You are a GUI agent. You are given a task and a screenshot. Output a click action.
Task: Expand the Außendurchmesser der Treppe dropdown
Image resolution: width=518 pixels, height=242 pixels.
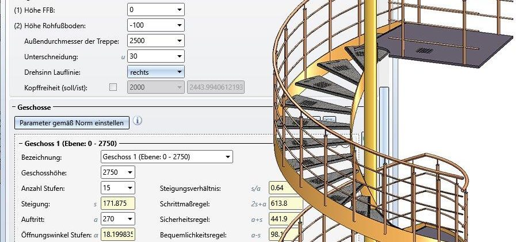180,41
